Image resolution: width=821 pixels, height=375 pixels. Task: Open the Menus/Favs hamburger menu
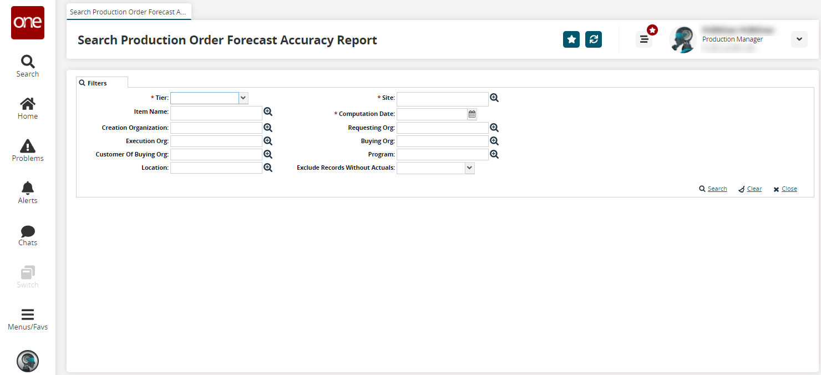27,315
